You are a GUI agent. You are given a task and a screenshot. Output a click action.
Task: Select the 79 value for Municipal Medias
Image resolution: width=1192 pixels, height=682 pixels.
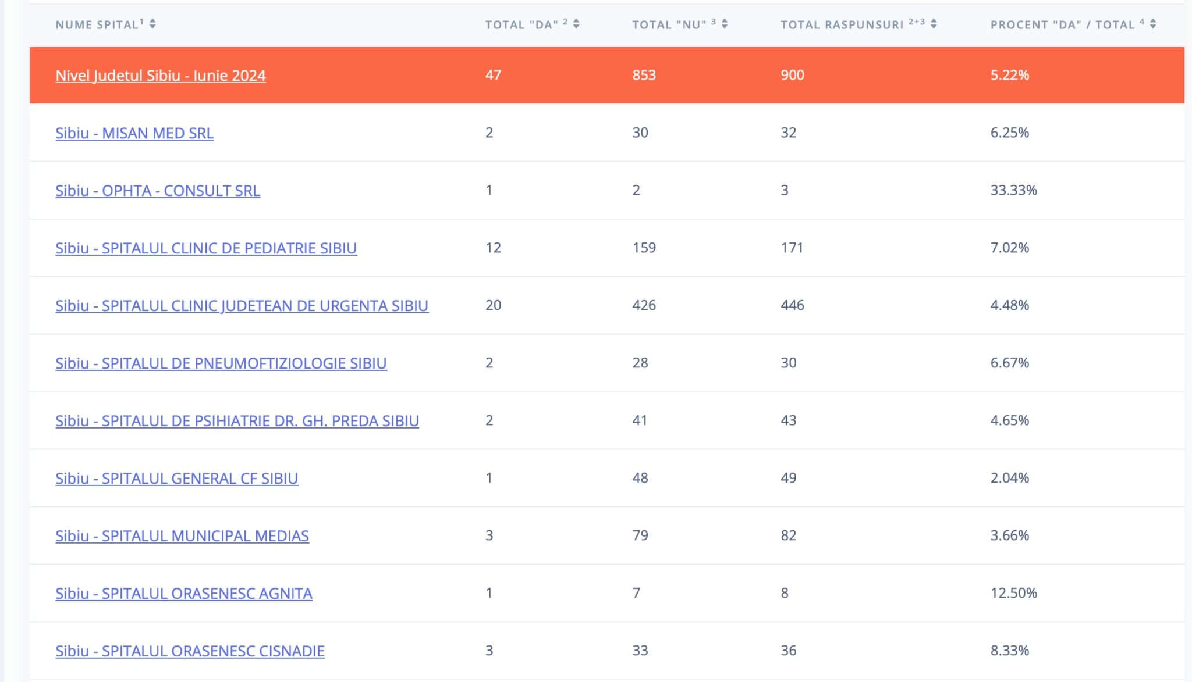[640, 535]
